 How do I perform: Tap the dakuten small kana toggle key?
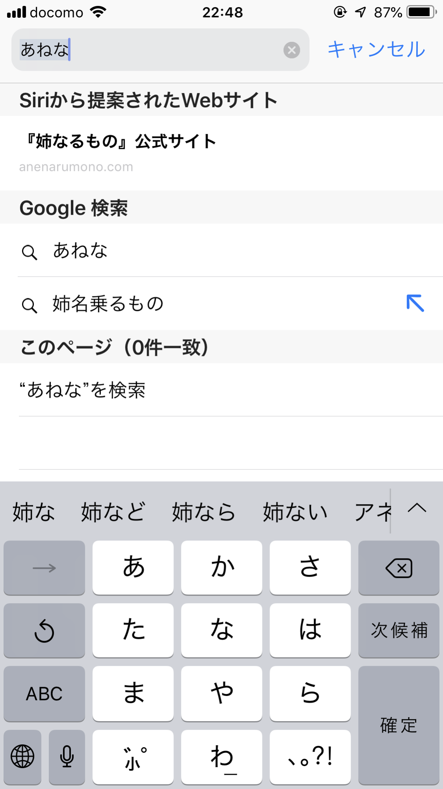pyautogui.click(x=133, y=757)
